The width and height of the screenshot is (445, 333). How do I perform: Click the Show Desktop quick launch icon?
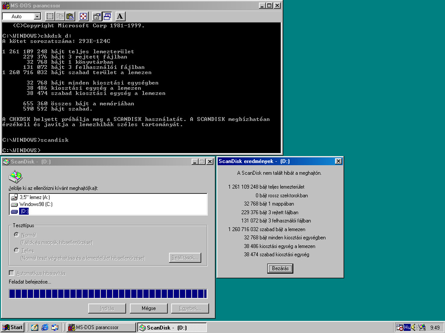point(35,328)
